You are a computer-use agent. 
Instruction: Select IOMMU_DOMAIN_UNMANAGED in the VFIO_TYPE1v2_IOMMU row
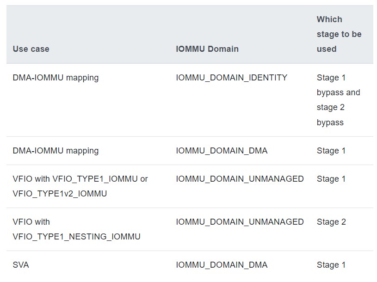pos(240,179)
